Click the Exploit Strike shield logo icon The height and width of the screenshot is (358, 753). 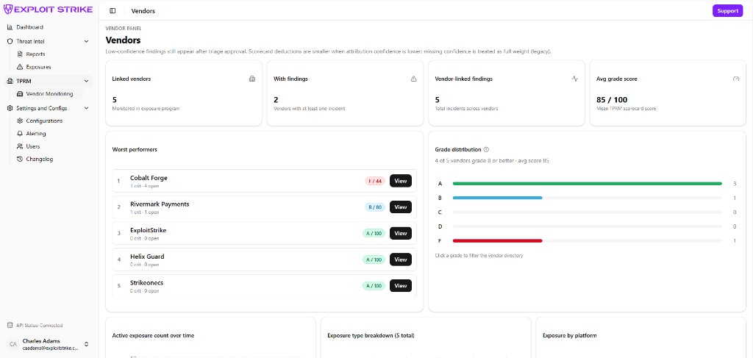point(8,9)
